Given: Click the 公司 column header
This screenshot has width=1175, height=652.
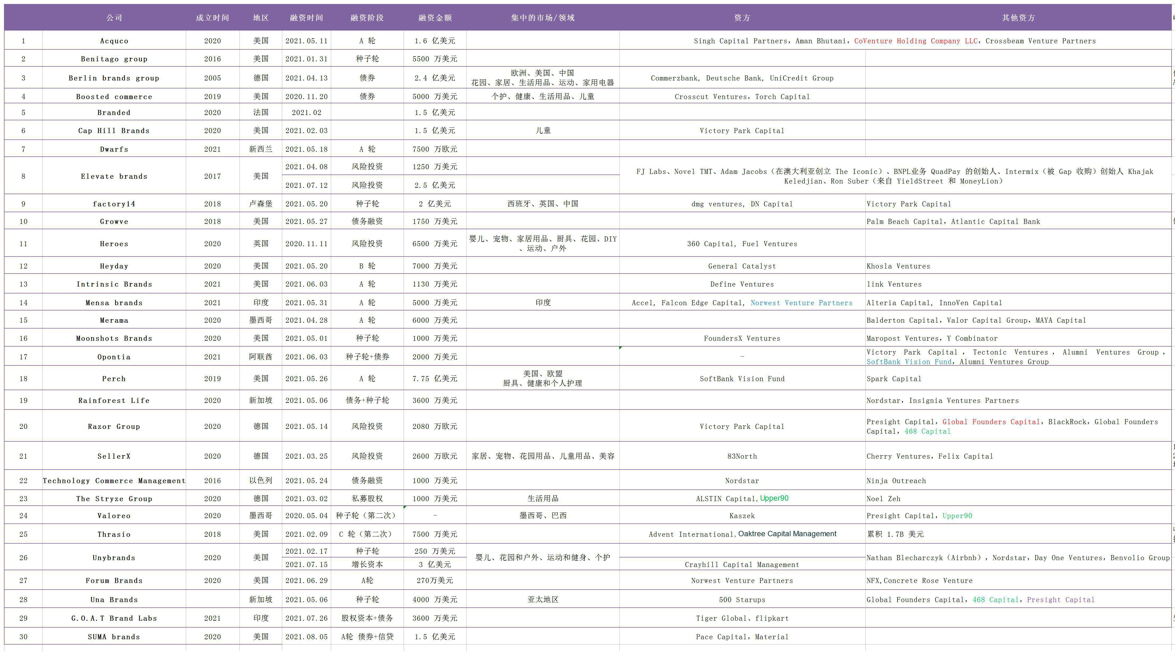Looking at the screenshot, I should (x=114, y=18).
